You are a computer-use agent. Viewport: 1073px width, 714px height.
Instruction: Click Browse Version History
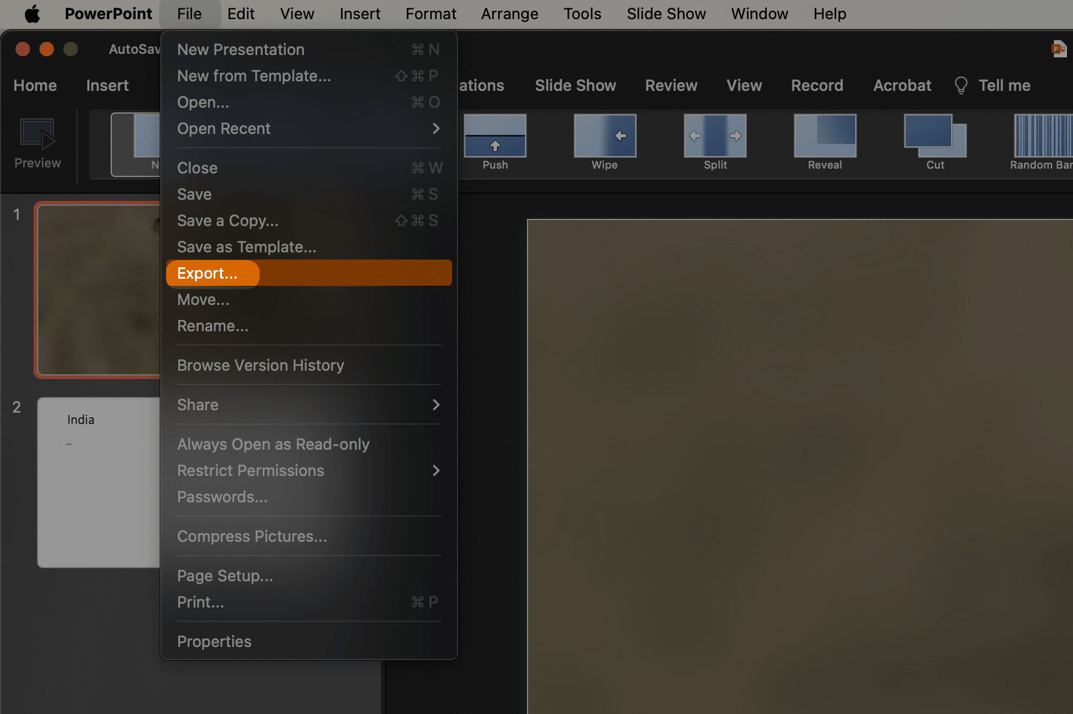coord(260,365)
